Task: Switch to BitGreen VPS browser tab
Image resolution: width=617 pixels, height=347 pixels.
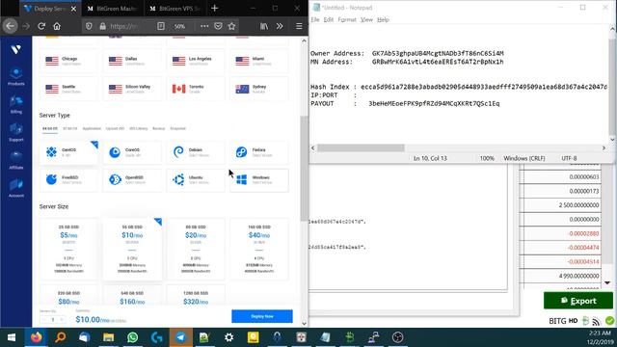Action: [x=176, y=9]
